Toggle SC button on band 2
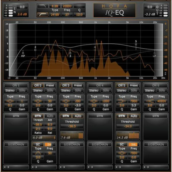Image resolution: width=172 pixels, height=172 pixels. click(x=38, y=144)
